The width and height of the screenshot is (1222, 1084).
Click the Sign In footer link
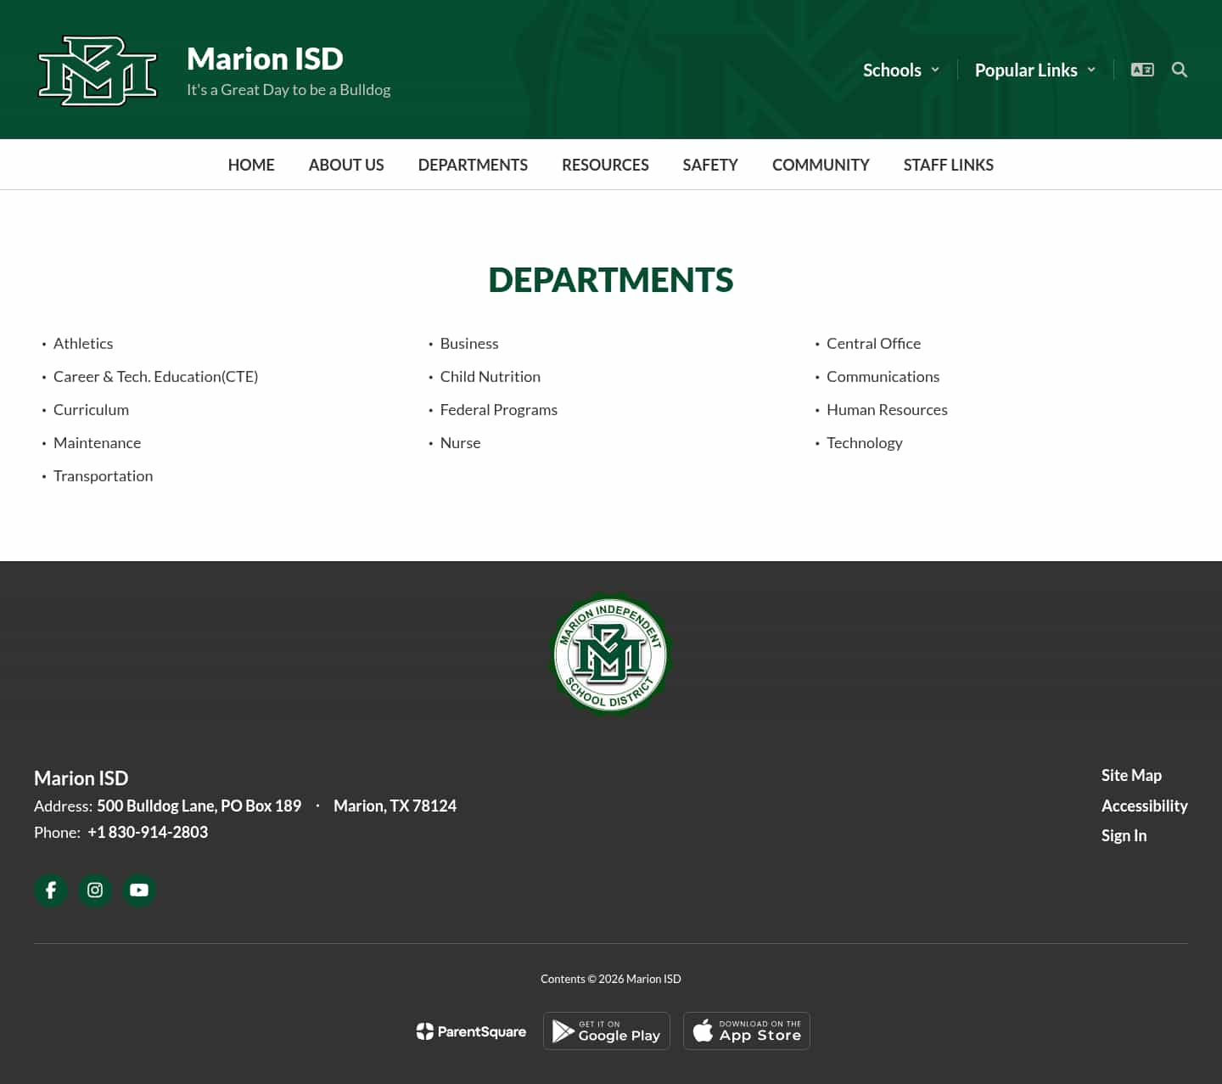1124,835
